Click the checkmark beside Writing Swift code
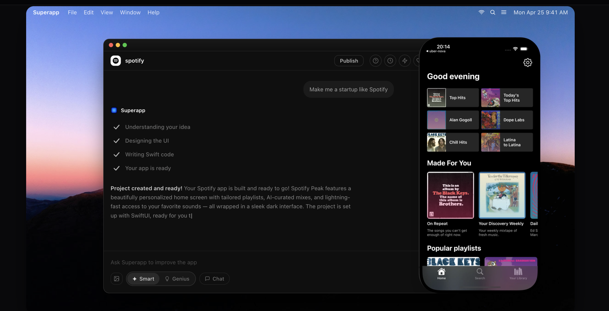The image size is (609, 311). pyautogui.click(x=116, y=154)
